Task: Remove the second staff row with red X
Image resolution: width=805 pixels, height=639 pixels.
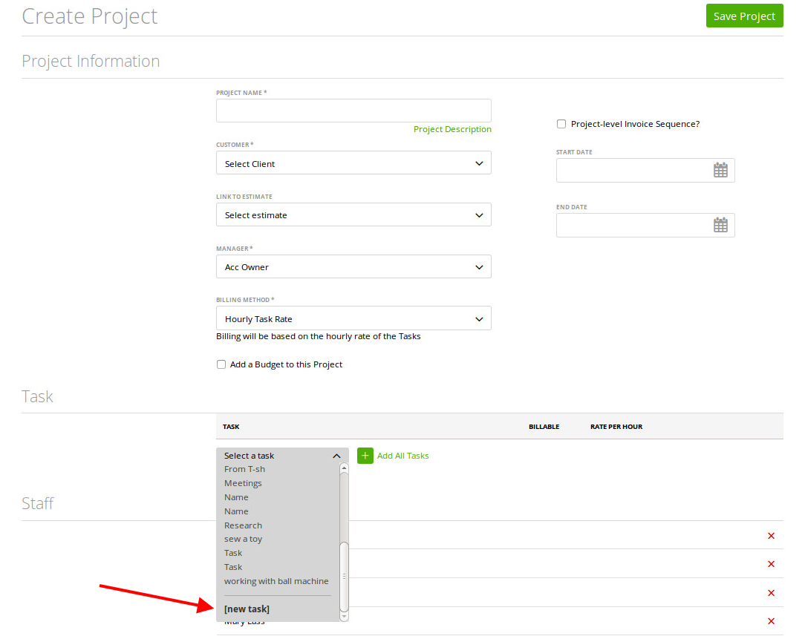Action: click(x=771, y=564)
